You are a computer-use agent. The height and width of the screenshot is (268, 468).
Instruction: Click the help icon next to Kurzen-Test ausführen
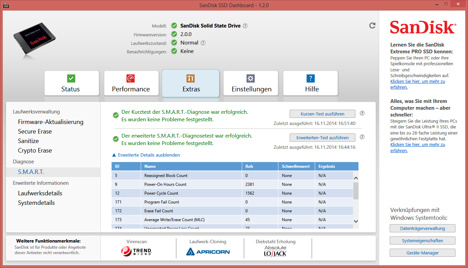coord(362,113)
